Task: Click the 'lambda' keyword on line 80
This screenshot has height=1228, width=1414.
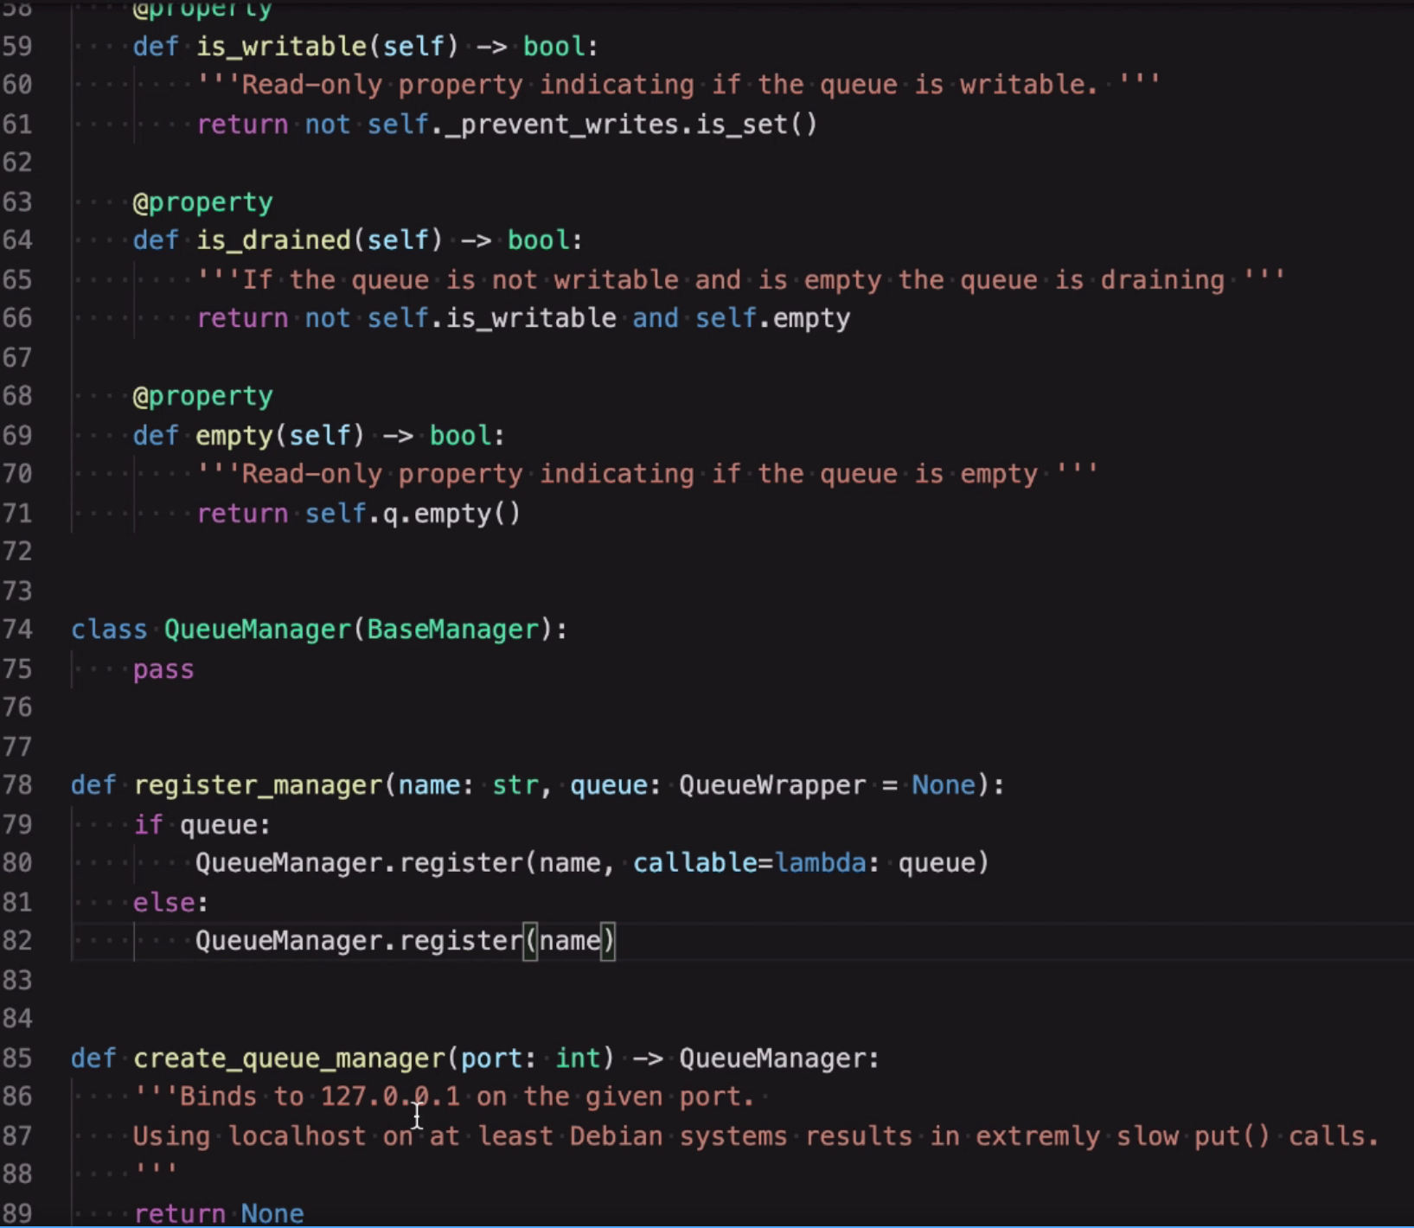Action: pyautogui.click(x=821, y=863)
